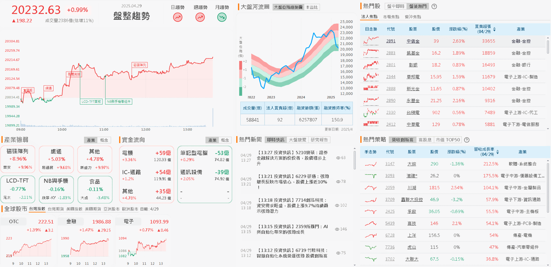
Task: Click news list scroll-up arrow
Action: pos(355,148)
